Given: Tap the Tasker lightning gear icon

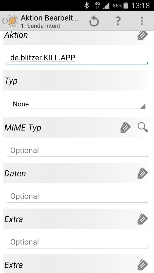Looking at the screenshot, I should [12, 21].
